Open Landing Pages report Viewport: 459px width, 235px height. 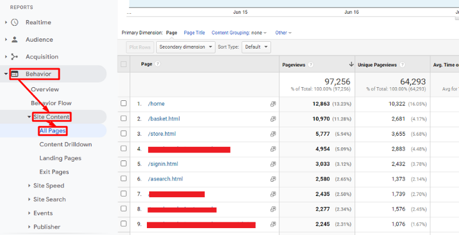coord(60,158)
